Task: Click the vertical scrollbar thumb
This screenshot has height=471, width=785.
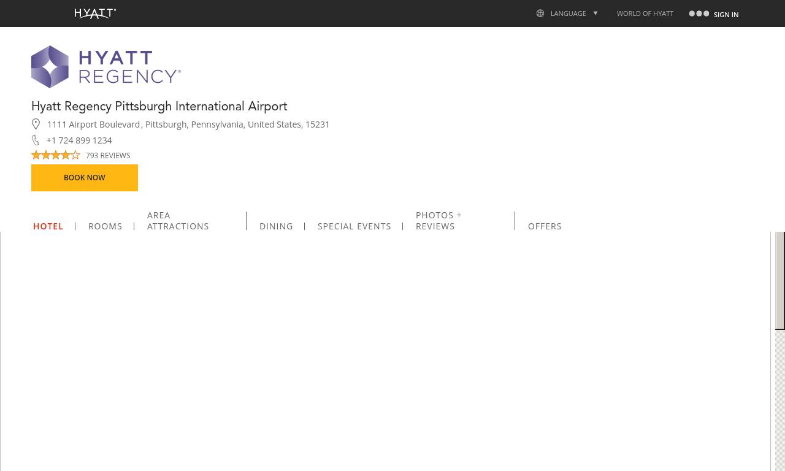Action: (x=779, y=280)
